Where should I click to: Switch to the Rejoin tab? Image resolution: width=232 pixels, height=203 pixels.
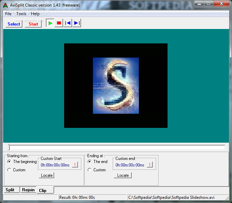pyautogui.click(x=28, y=190)
